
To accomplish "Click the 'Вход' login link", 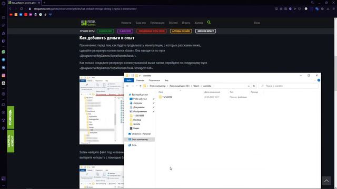I will [x=257, y=23].
